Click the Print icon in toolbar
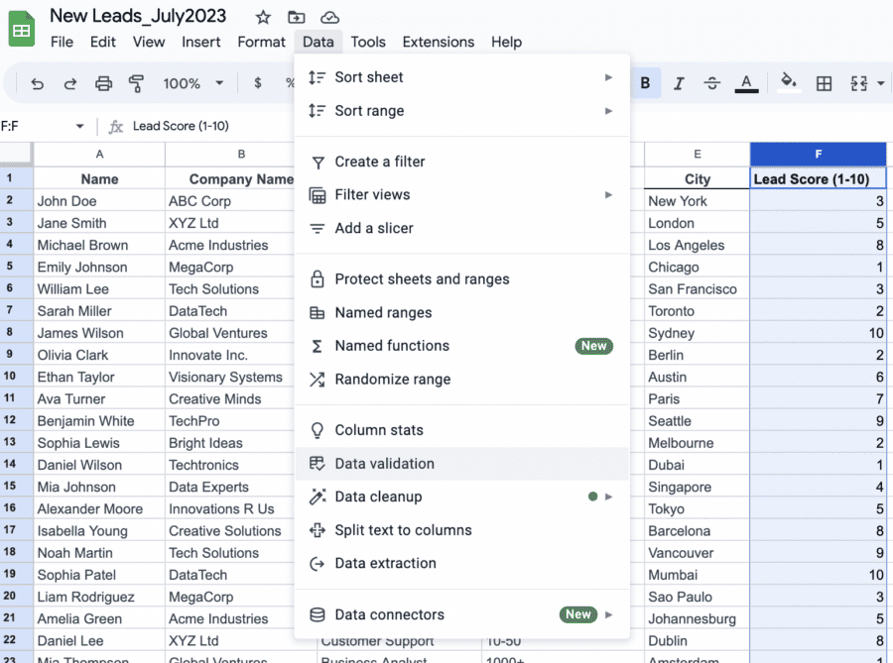Image resolution: width=893 pixels, height=663 pixels. [103, 83]
